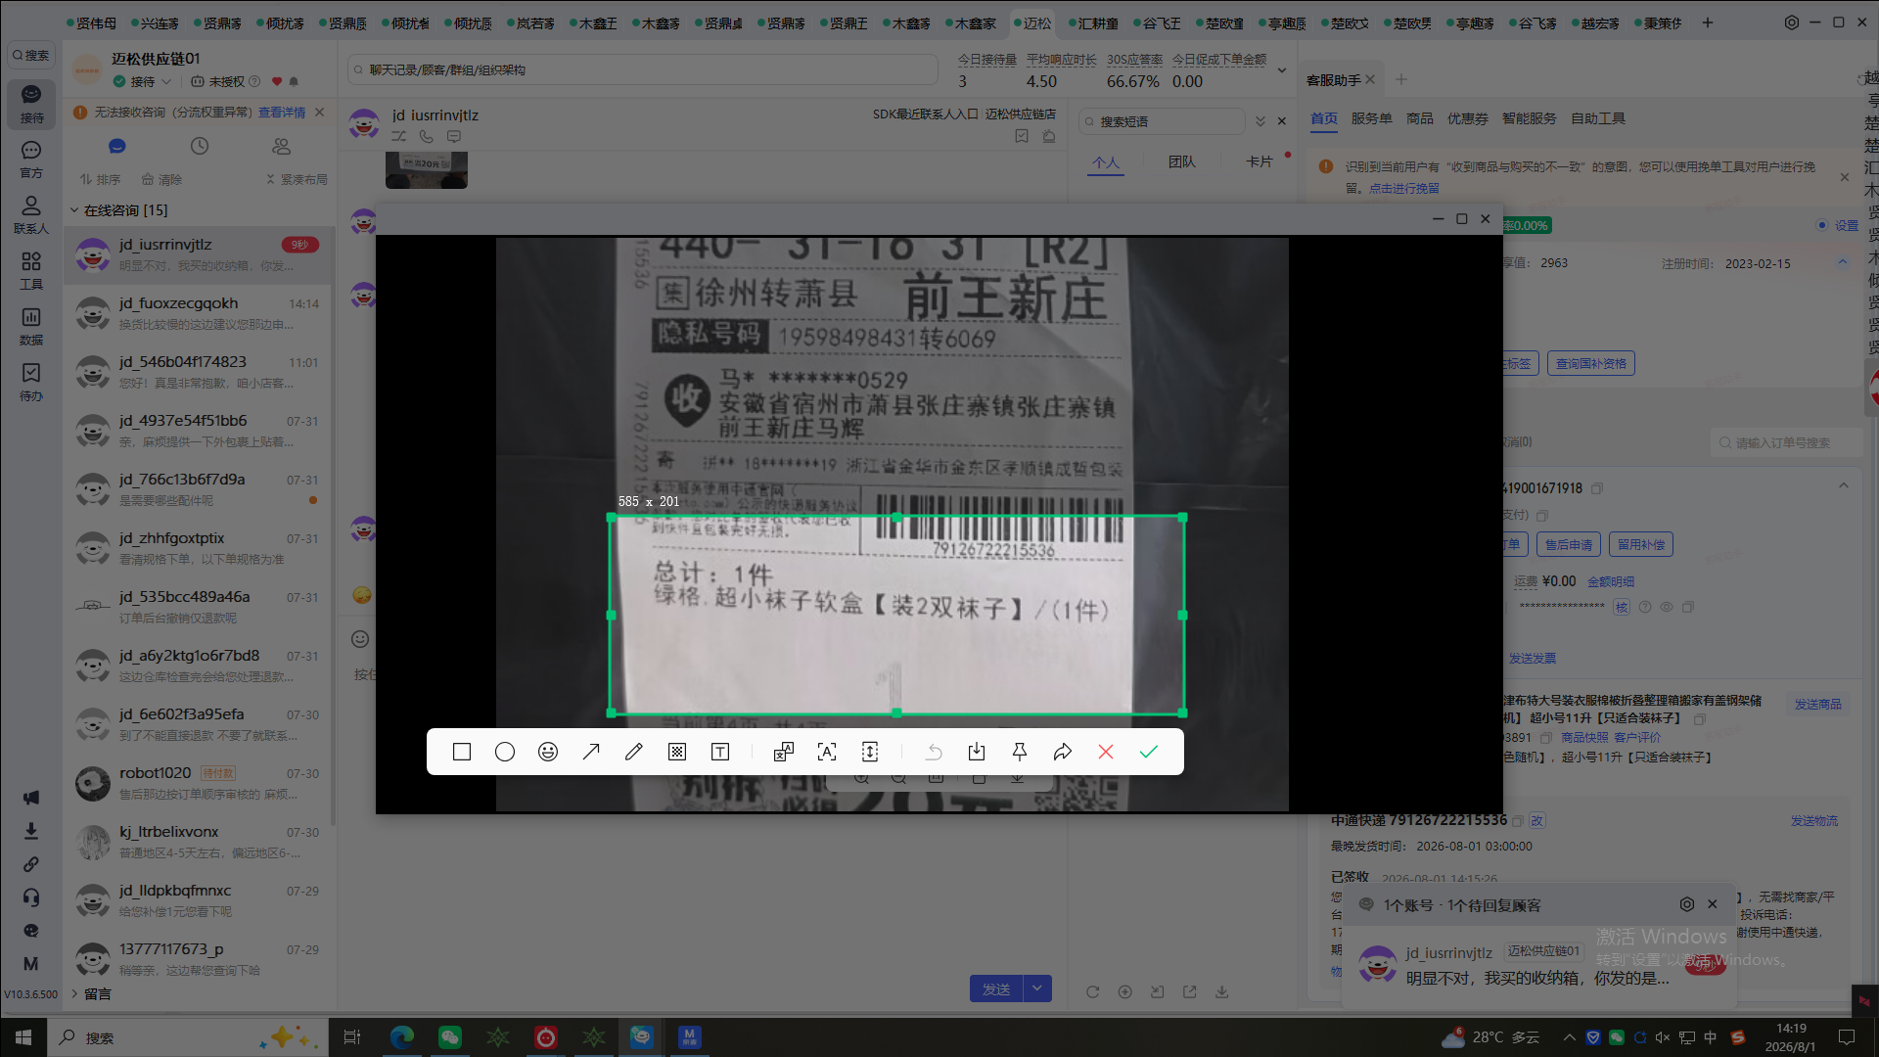The width and height of the screenshot is (1879, 1057).
Task: Open the 数据 data sidebar section
Action: pos(31,327)
